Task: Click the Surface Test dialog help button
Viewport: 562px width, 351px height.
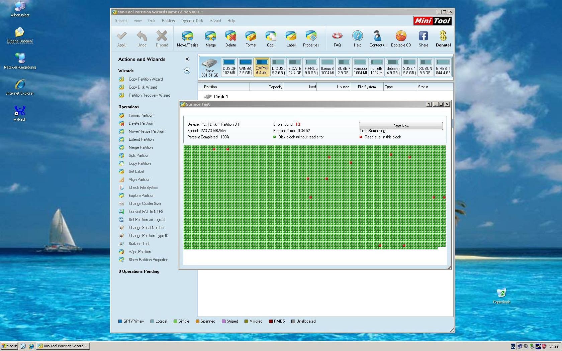Action: coord(429,104)
